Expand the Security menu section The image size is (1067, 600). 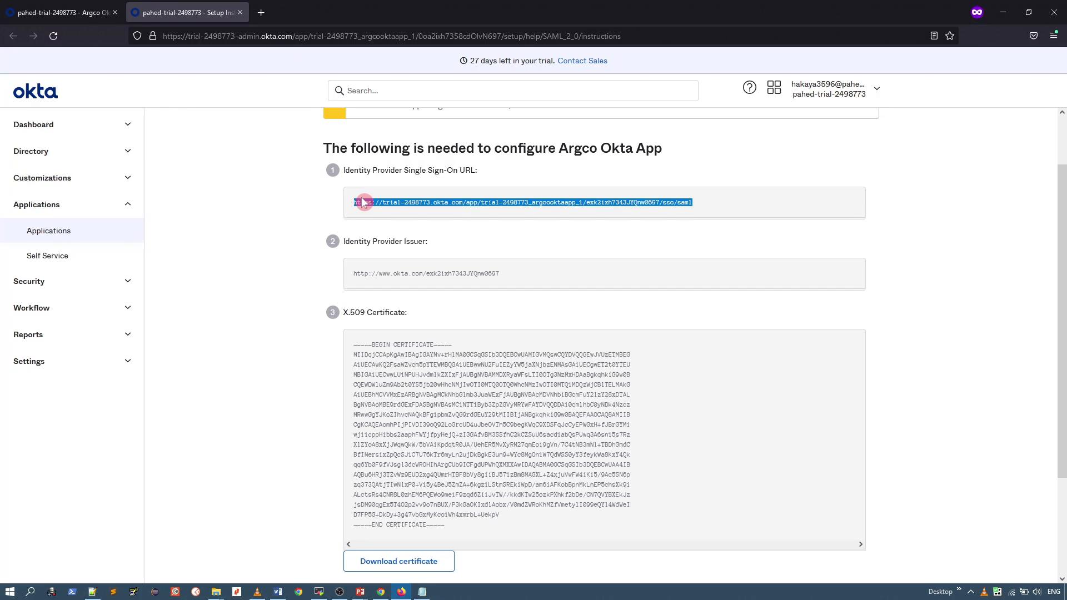(x=72, y=281)
